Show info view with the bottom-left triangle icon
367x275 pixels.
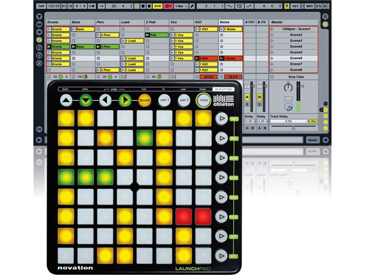point(39,140)
